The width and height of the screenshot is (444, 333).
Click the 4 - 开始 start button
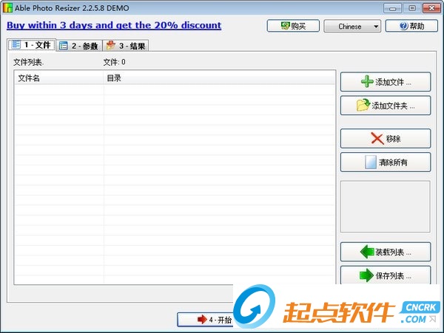pyautogui.click(x=206, y=320)
